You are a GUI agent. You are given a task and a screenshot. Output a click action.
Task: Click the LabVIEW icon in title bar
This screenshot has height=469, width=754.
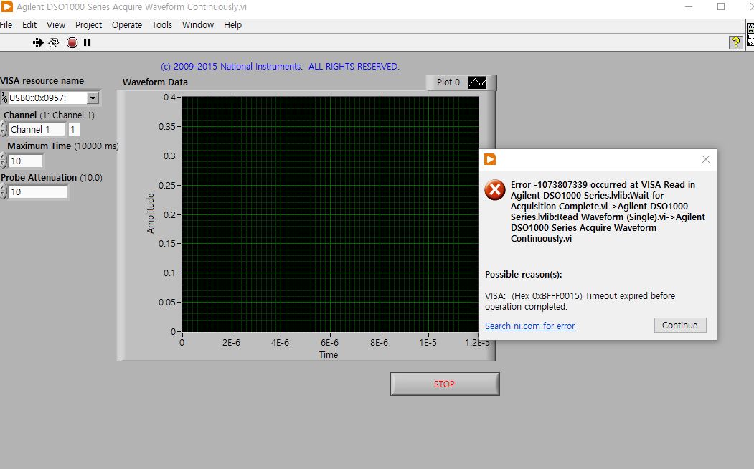click(7, 6)
